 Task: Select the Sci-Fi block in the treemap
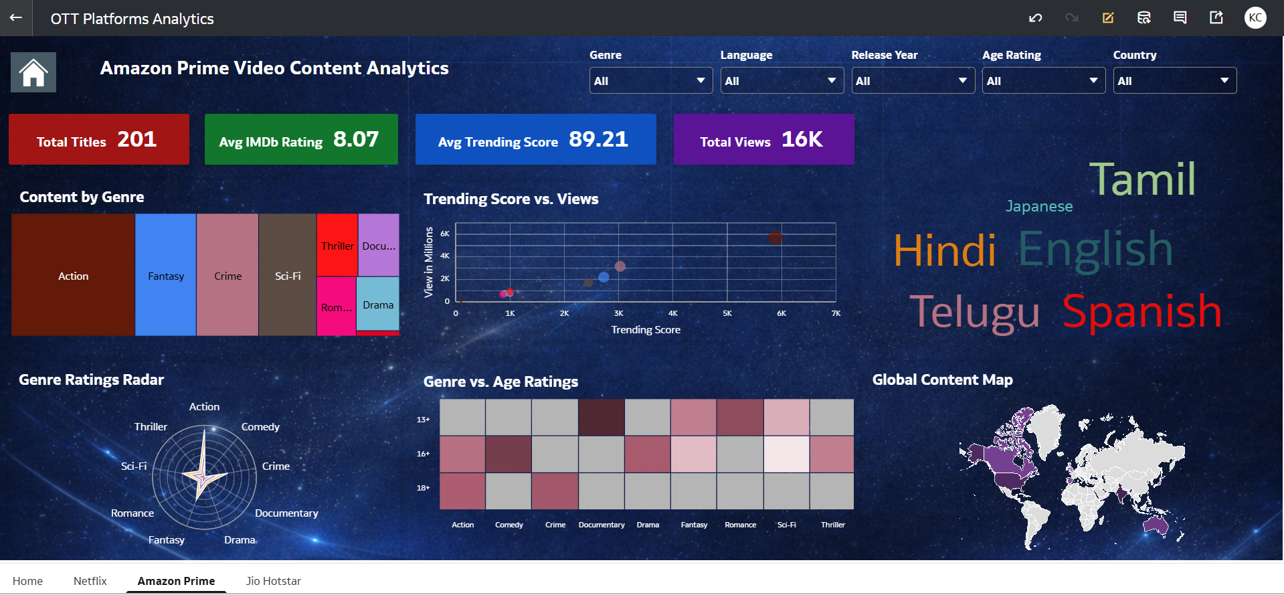[288, 275]
